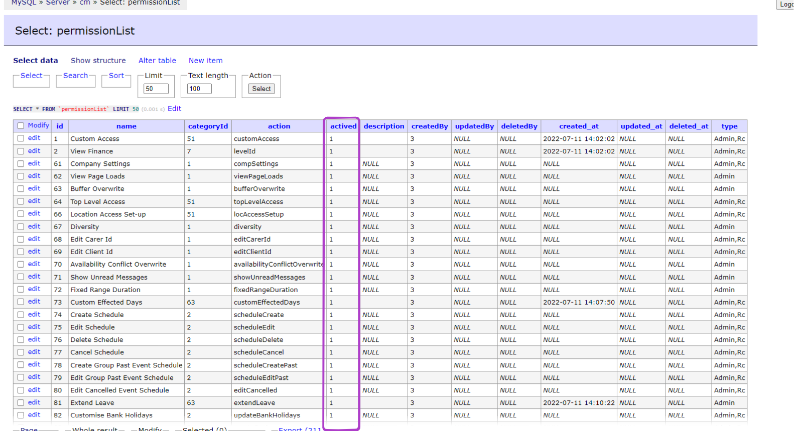Click the '2022-07-11 14:10:22' created_at cell
Image resolution: width=794 pixels, height=431 pixels.
(x=579, y=402)
